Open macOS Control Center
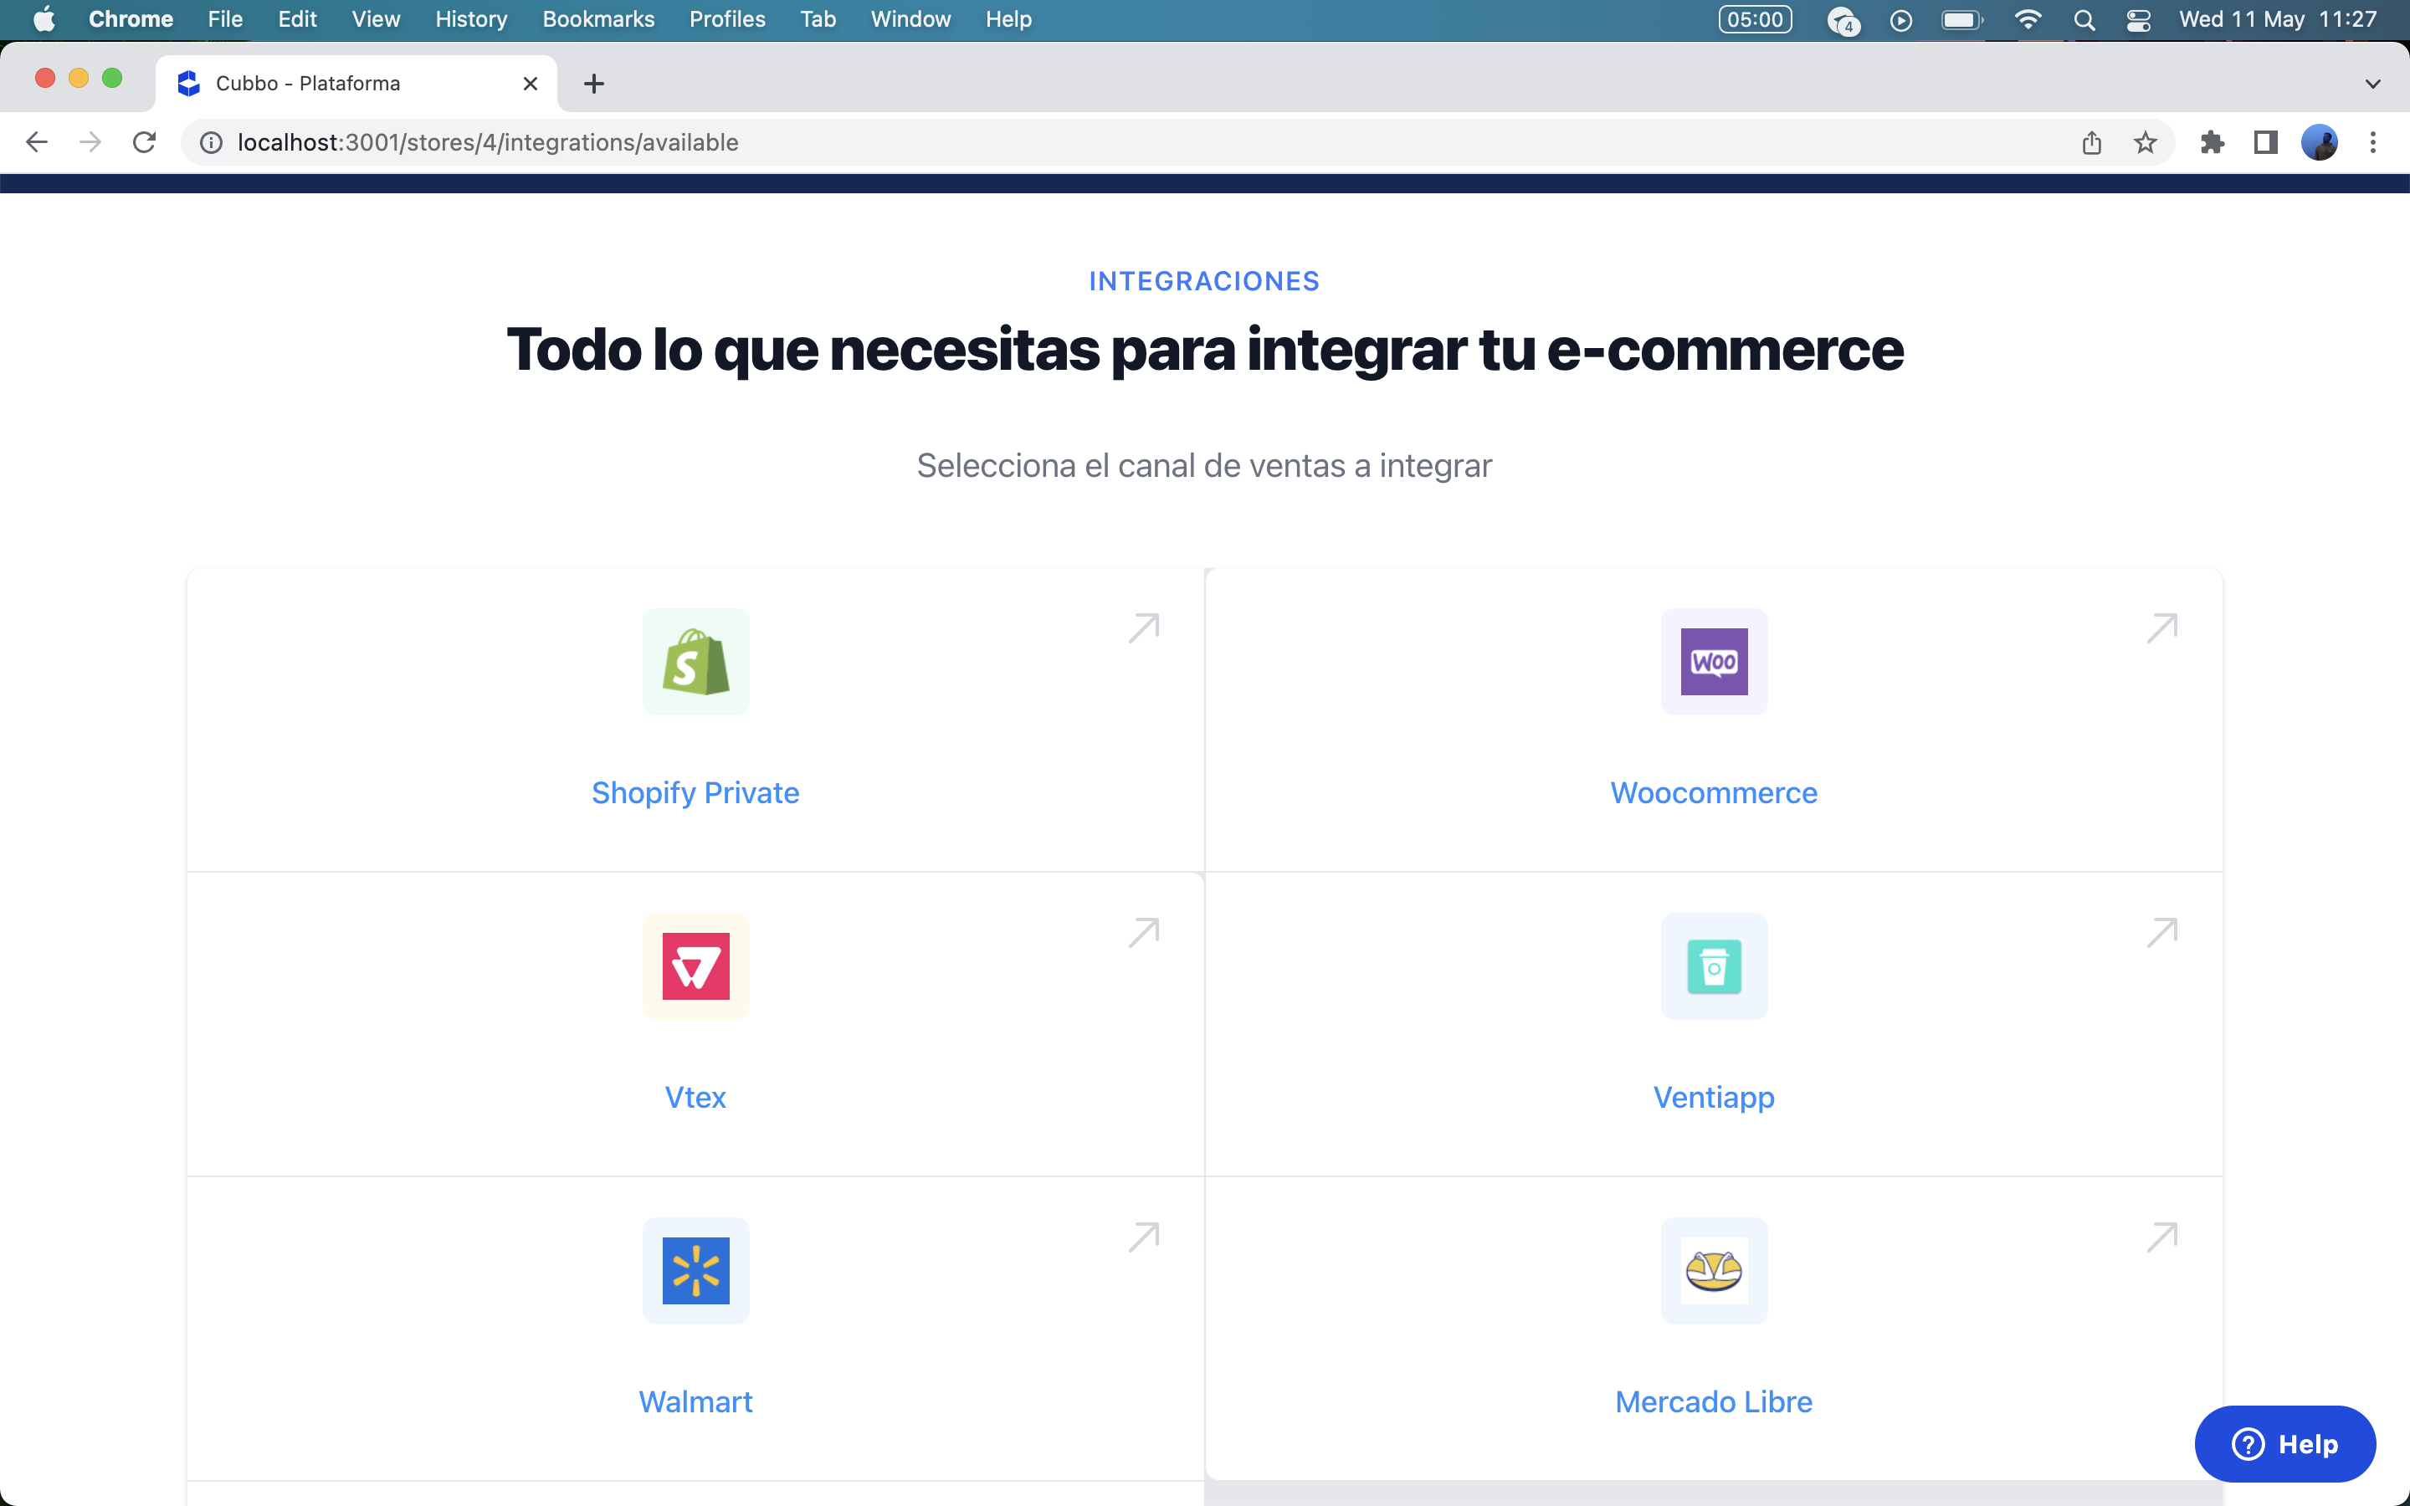Screen dimensions: 2410x1506 (2138, 20)
